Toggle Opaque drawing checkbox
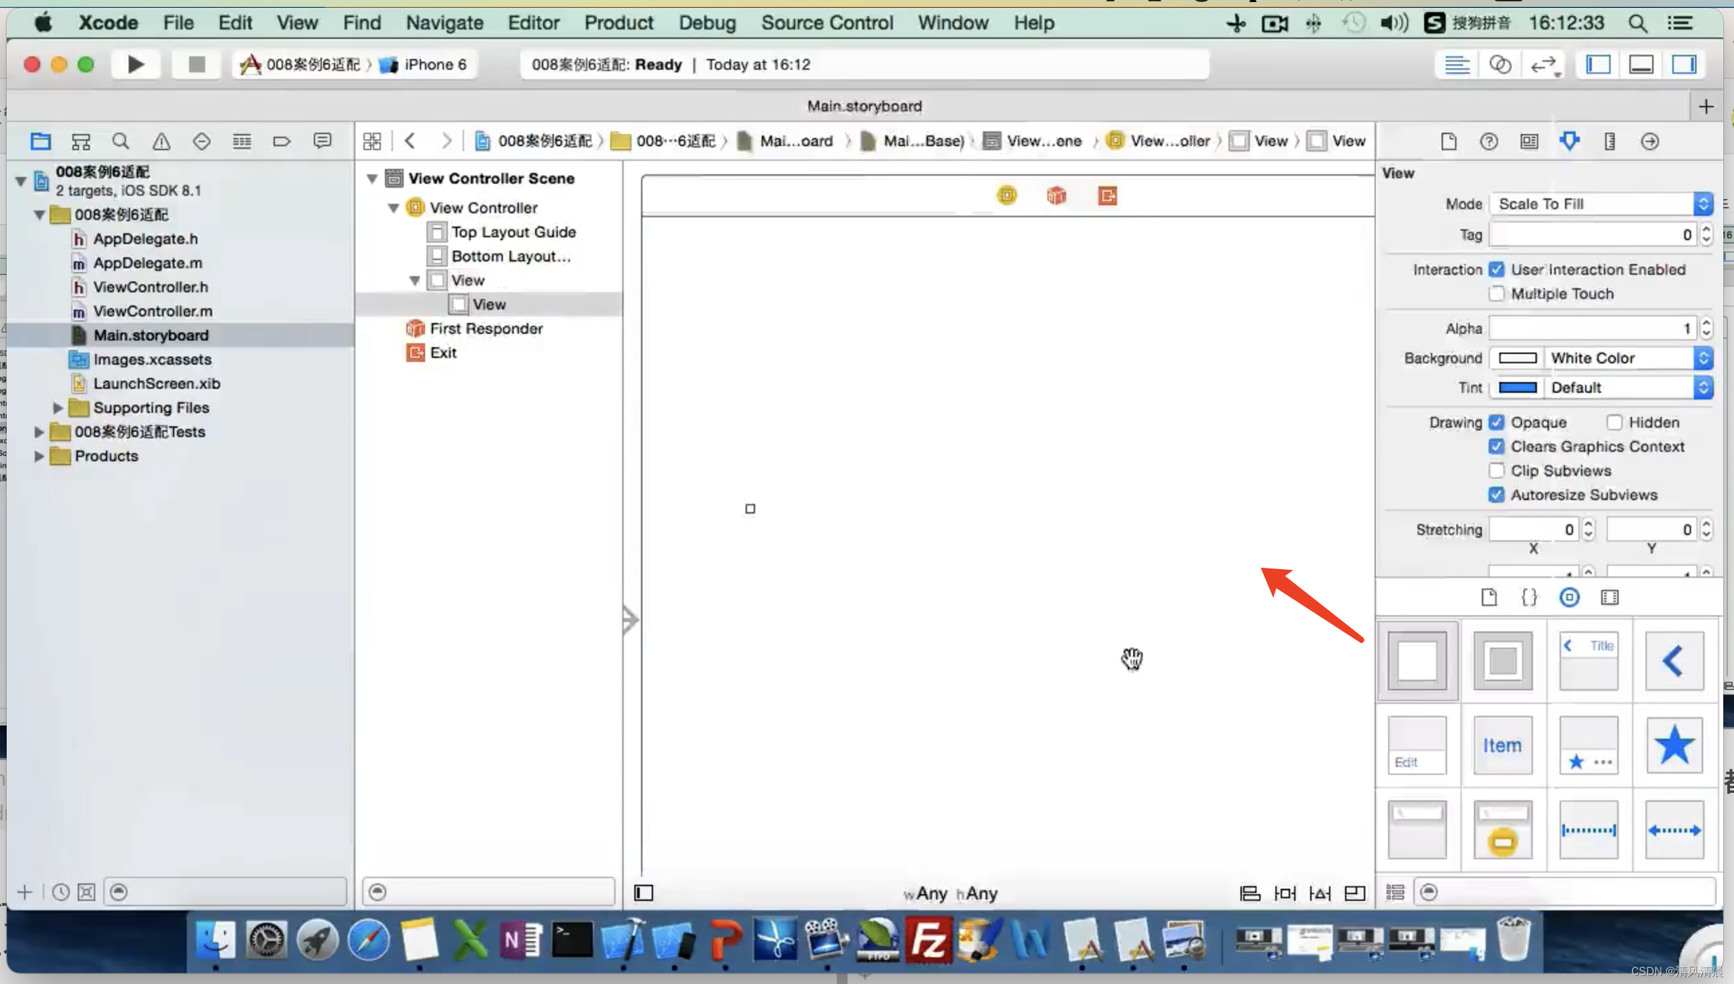The image size is (1734, 984). 1496,422
